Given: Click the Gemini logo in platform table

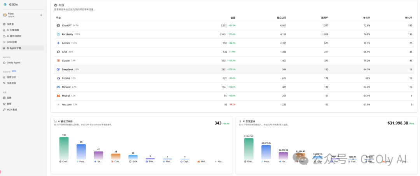Looking at the screenshot, I should click(58, 43).
